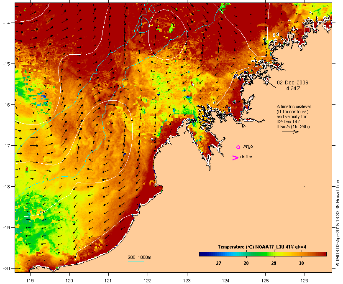Click the 'and velocity for' caption line
Viewport: 343px width, 284px height.
(x=292, y=117)
